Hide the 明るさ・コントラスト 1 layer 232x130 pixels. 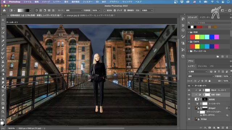[x=189, y=90]
